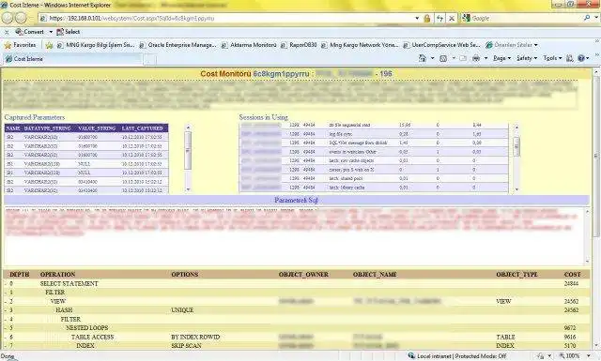Open Mng Kargo Network Yöne... favorites link

tap(360, 45)
